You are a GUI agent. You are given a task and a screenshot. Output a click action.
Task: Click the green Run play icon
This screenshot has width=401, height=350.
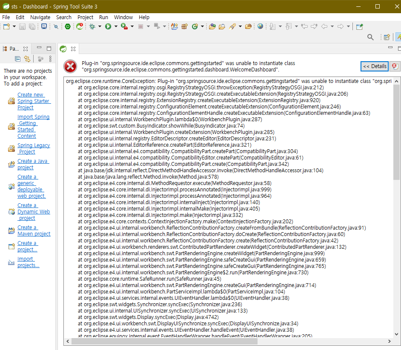(108, 26)
